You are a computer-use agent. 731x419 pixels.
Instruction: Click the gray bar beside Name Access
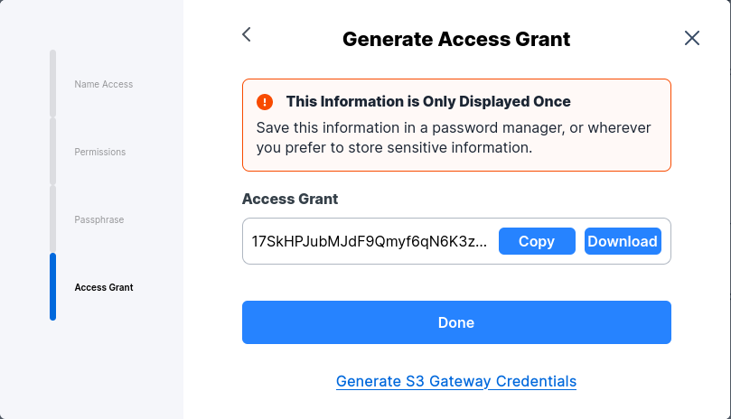pos(52,83)
